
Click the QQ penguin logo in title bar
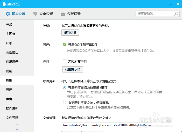pyautogui.click(x=4, y=4)
